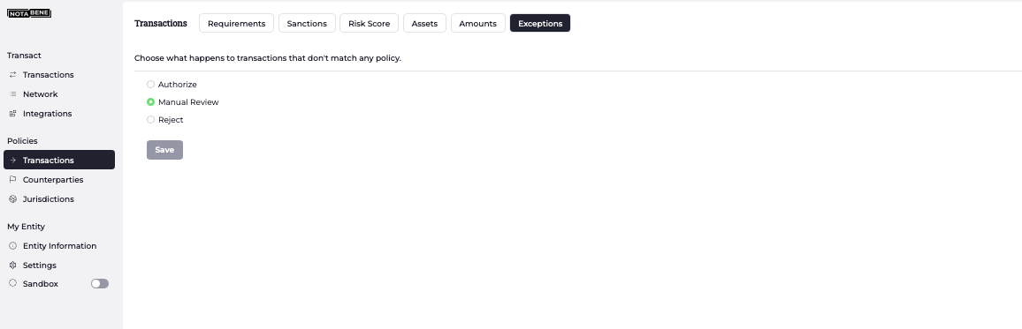Click the Notabene logo
The width and height of the screenshot is (1022, 329).
pyautogui.click(x=29, y=13)
